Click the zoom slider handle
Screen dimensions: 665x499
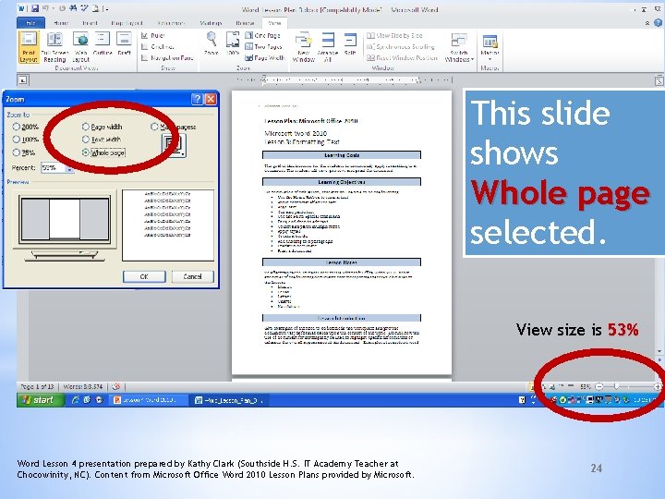point(616,386)
